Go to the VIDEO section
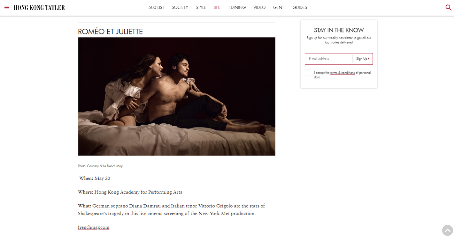Image resolution: width=454 pixels, height=240 pixels. point(259,7)
